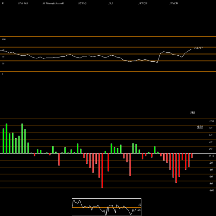Click the 0 label below the RSI panel
The image size is (216, 216).
[x=2, y=74]
